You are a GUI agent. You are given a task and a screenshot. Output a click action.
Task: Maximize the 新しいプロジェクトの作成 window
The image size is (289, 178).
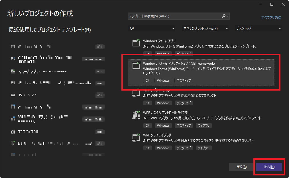click(x=272, y=4)
